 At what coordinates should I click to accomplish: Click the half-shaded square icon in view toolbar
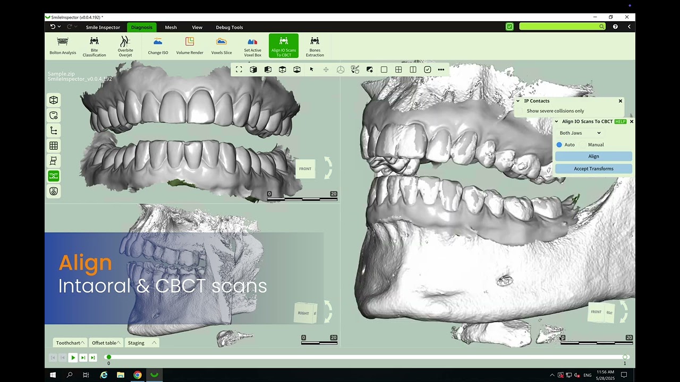tap(370, 70)
